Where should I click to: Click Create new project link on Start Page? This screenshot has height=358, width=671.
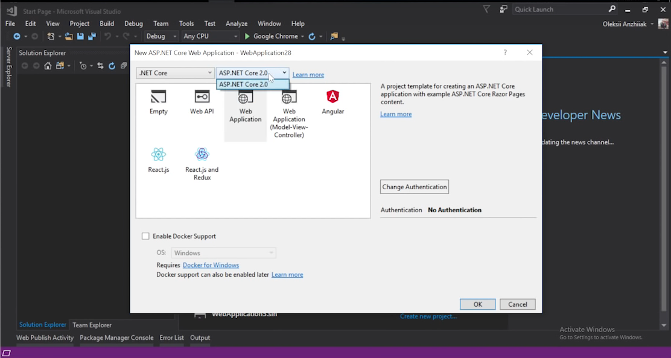428,316
